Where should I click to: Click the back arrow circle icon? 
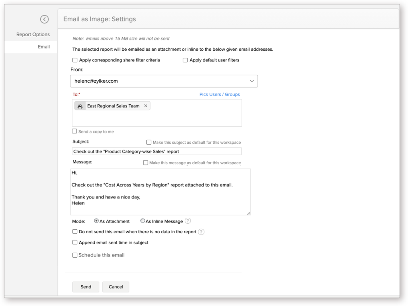(44, 19)
